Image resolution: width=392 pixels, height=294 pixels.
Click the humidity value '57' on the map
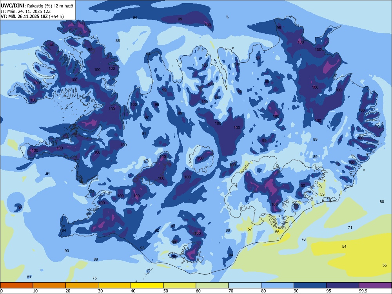click(250, 229)
